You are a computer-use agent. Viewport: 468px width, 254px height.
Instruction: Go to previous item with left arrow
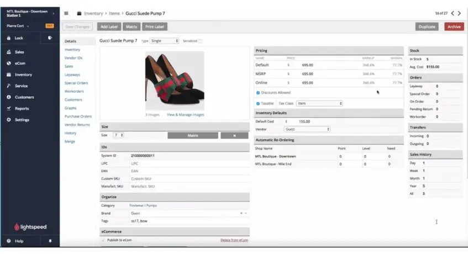(453, 13)
